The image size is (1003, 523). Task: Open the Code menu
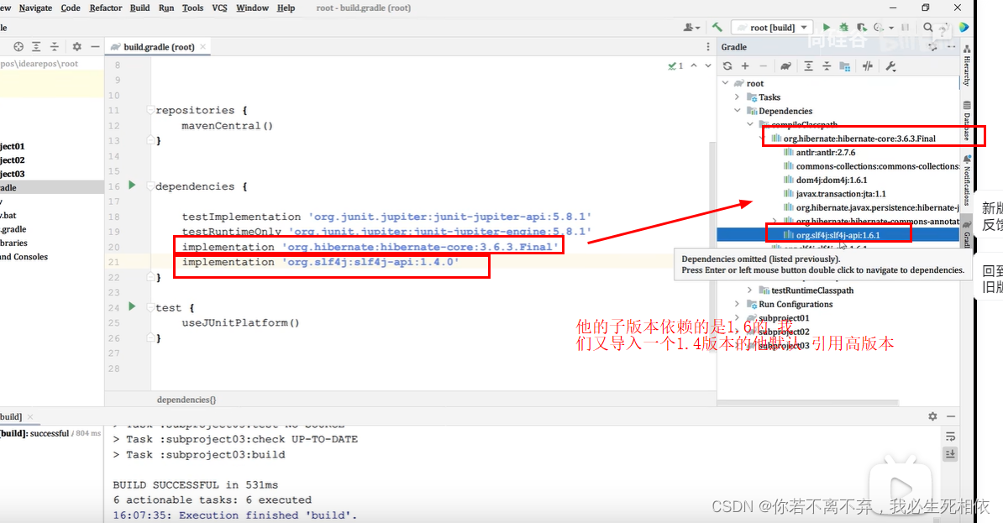[x=71, y=8]
